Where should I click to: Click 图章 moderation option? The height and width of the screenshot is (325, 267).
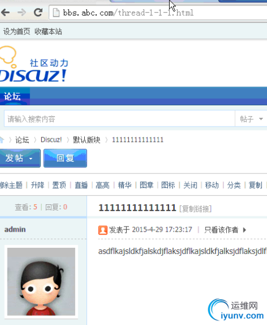pos(147,185)
